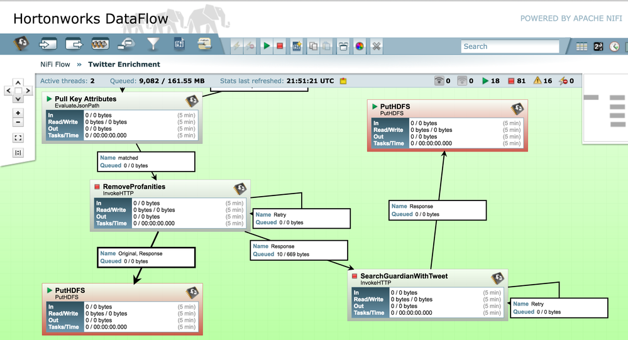
Task: Pan the canvas down with arrow
Action: click(x=18, y=99)
